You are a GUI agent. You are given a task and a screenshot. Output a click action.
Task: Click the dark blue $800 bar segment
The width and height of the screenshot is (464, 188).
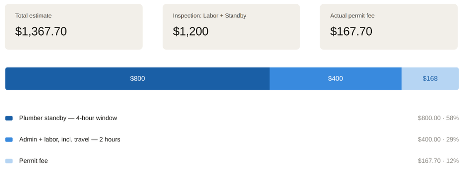click(138, 79)
